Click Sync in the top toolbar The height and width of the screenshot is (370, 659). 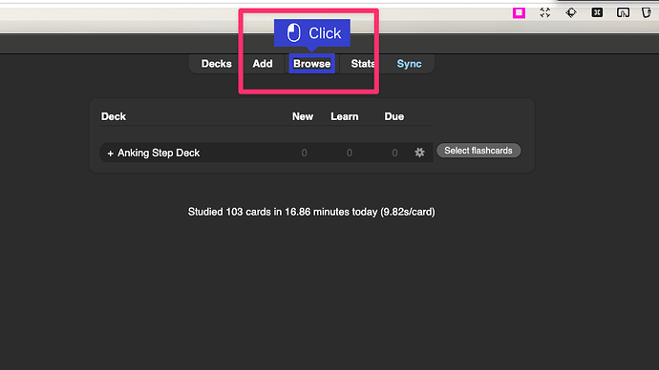[410, 64]
